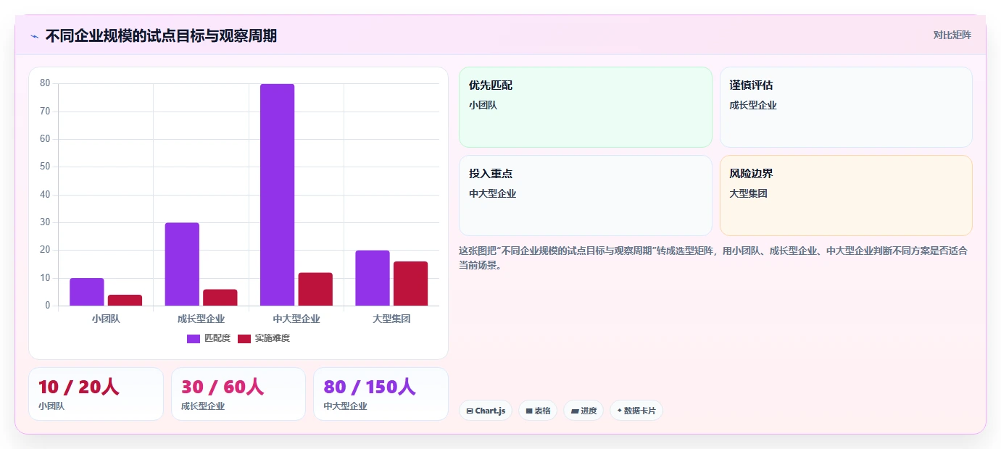Open the 优先匹配 matrix card
This screenshot has width=1001, height=449.
click(586, 107)
